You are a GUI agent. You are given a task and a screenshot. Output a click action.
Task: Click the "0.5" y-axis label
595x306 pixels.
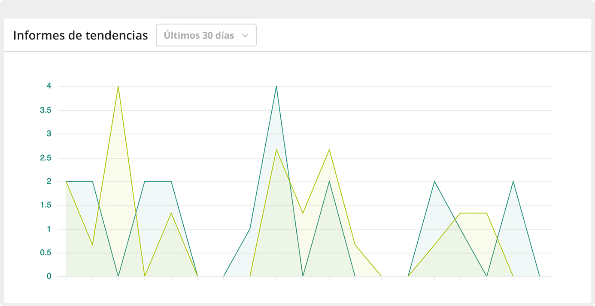click(x=46, y=253)
